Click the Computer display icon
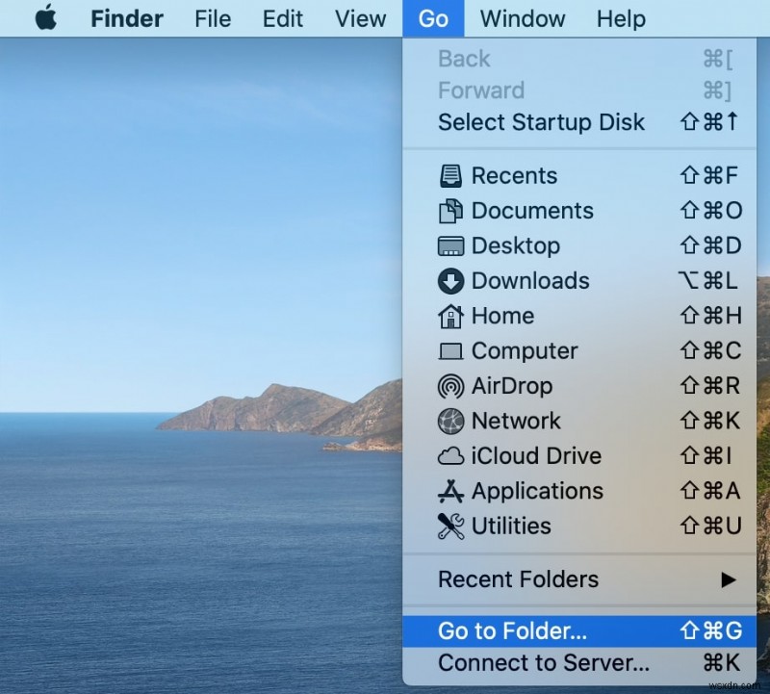770x694 pixels. [x=450, y=350]
